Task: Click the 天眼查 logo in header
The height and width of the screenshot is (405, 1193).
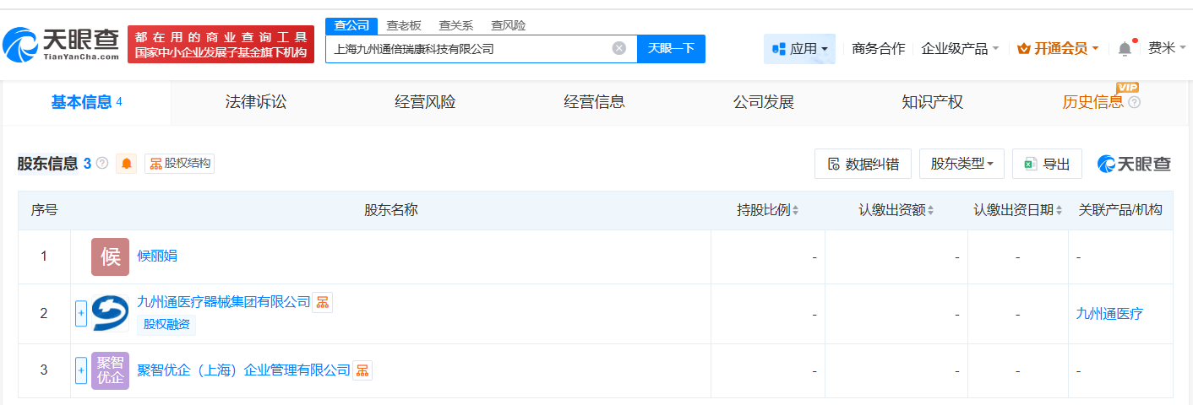Action: click(x=61, y=45)
